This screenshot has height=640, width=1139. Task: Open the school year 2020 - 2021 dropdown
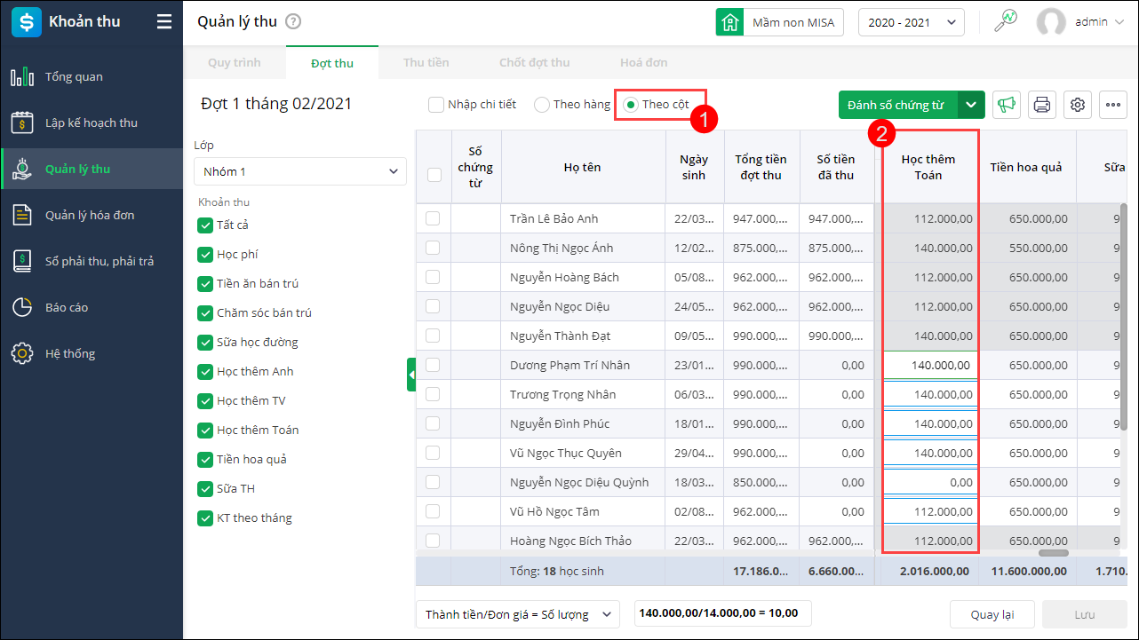pyautogui.click(x=912, y=22)
